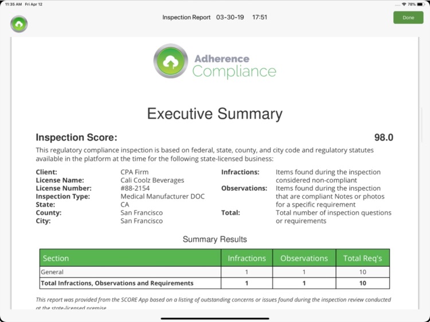Tap the battery indicator icon
The height and width of the screenshot is (322, 430).
(x=420, y=5)
